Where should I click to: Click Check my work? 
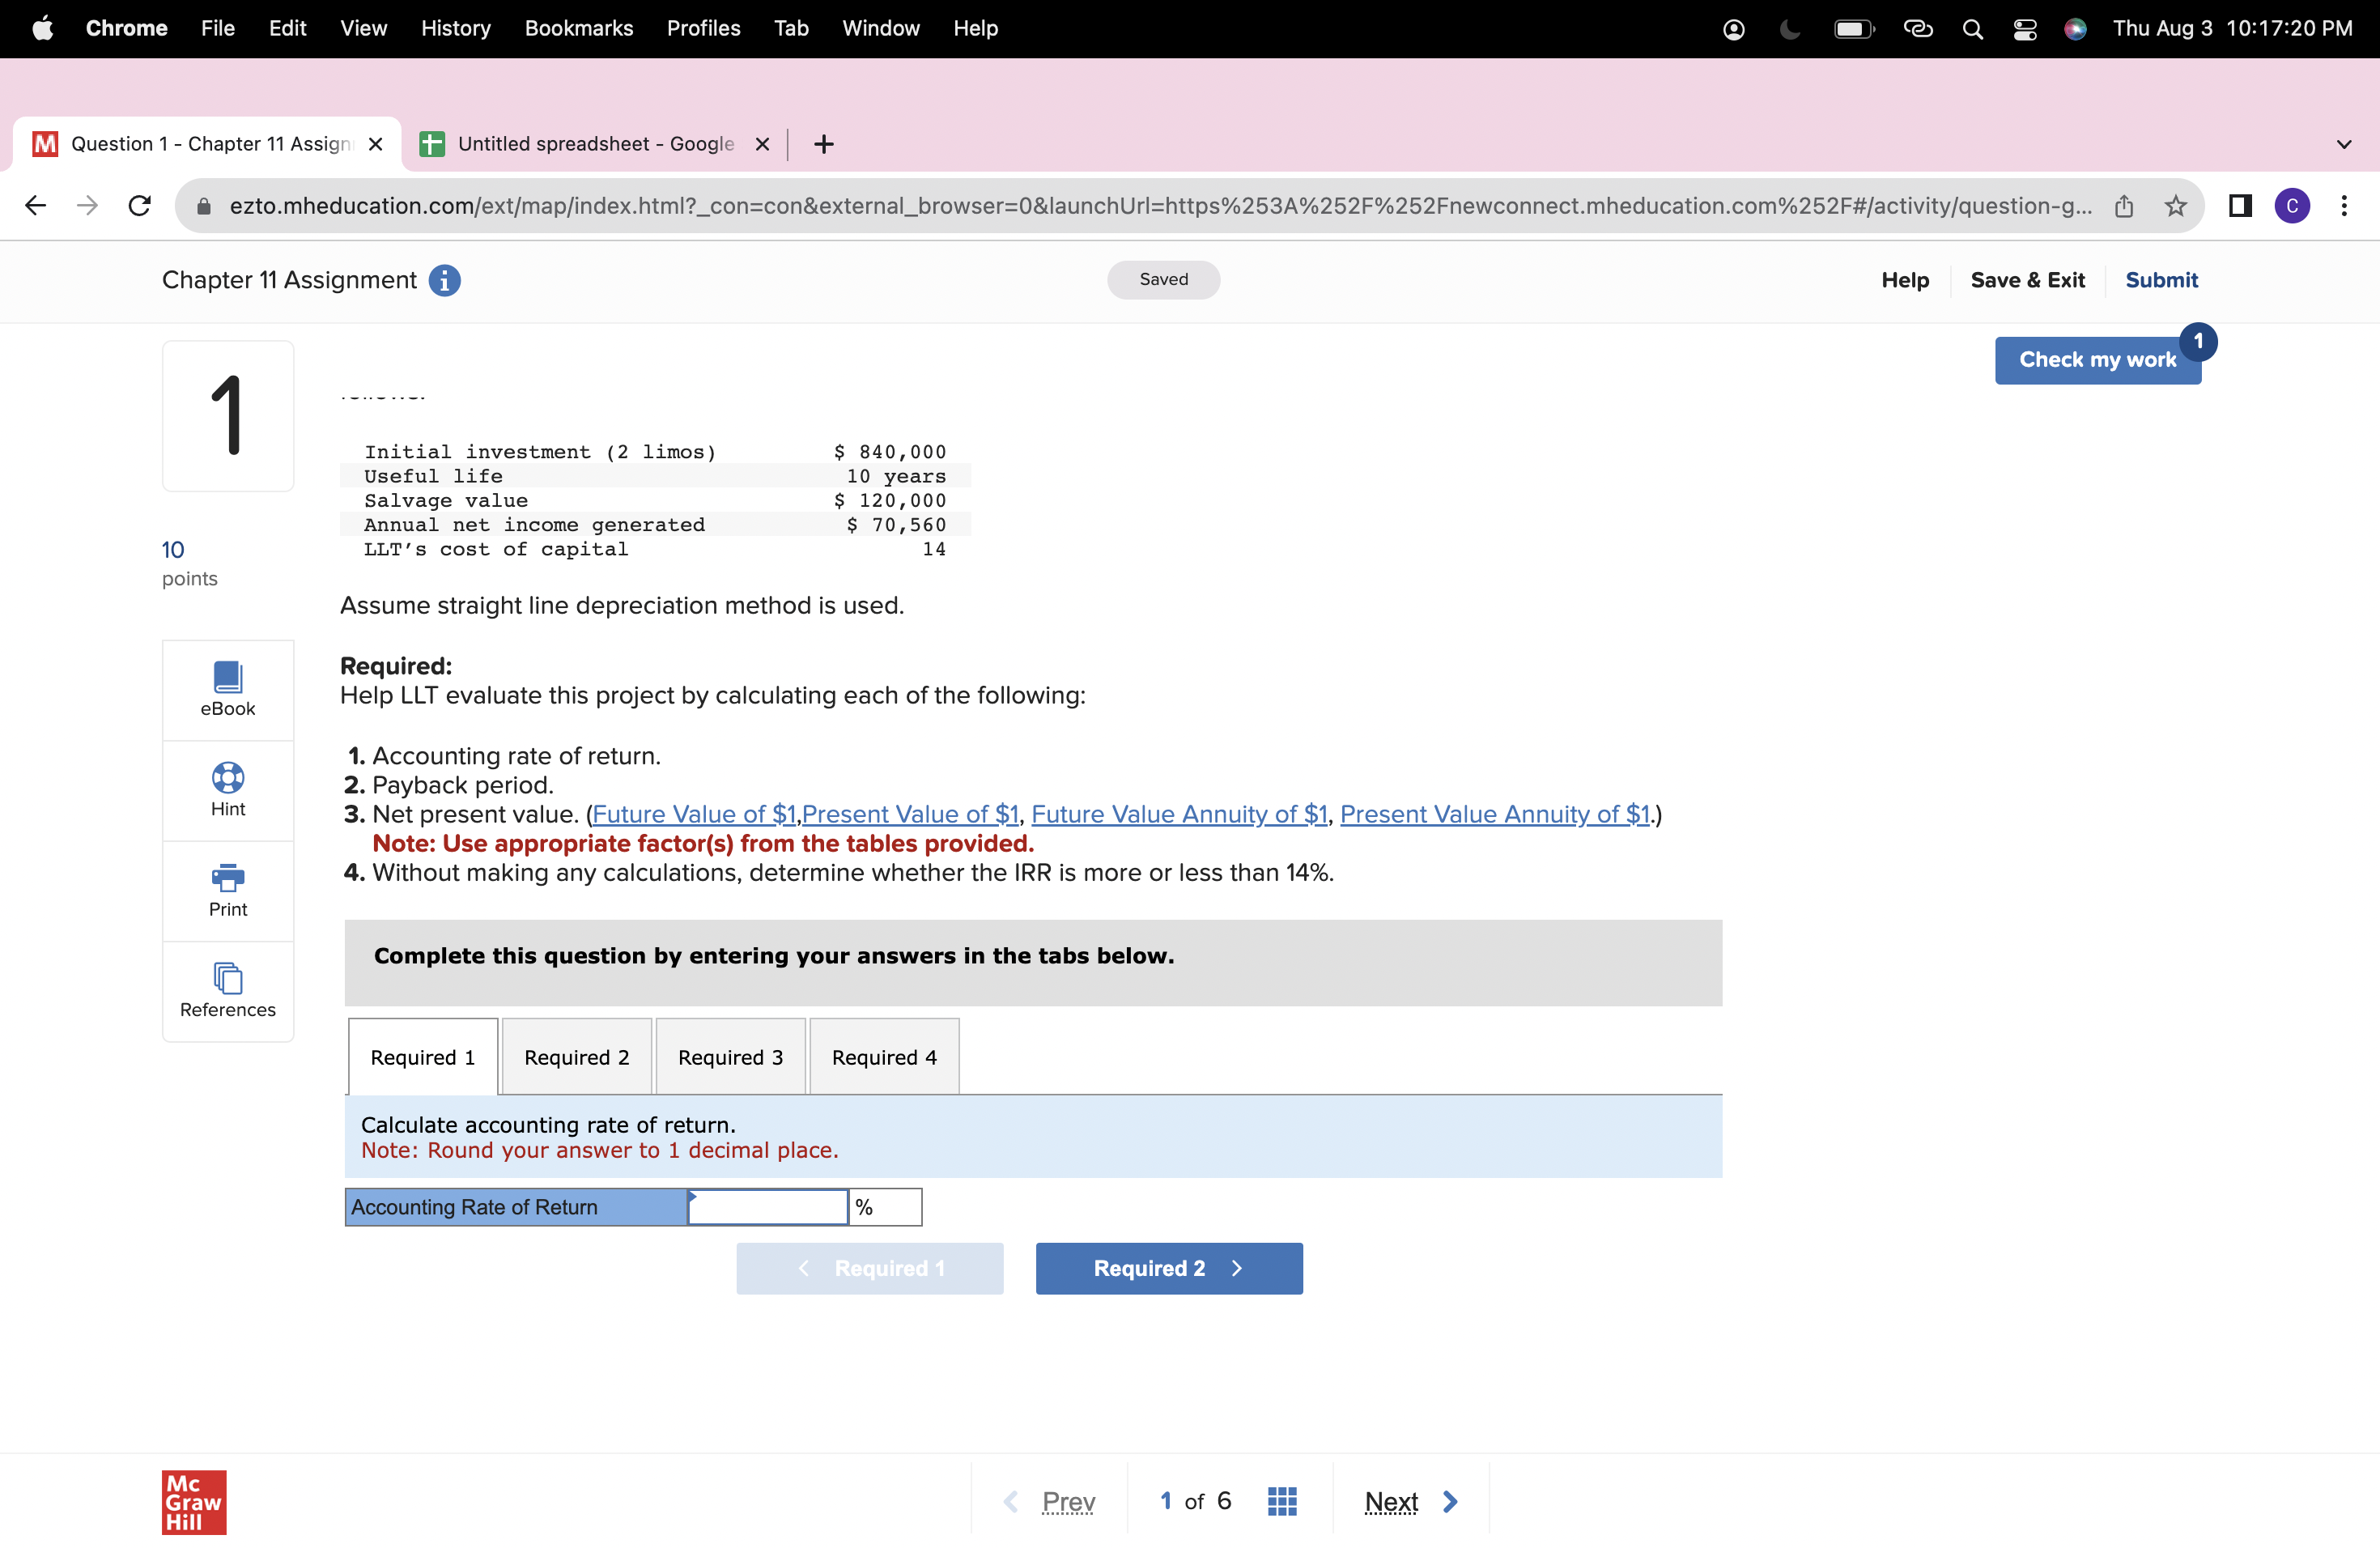(x=2097, y=360)
